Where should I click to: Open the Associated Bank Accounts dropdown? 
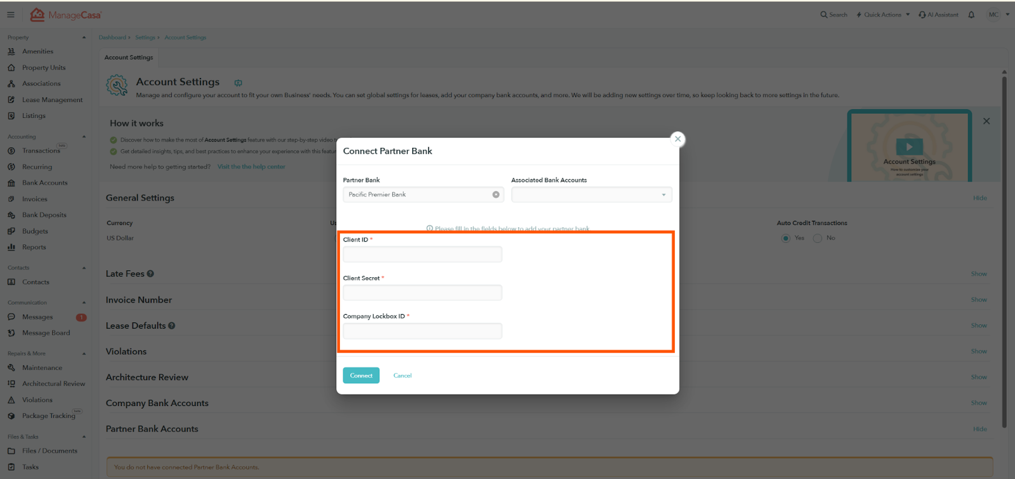point(591,195)
